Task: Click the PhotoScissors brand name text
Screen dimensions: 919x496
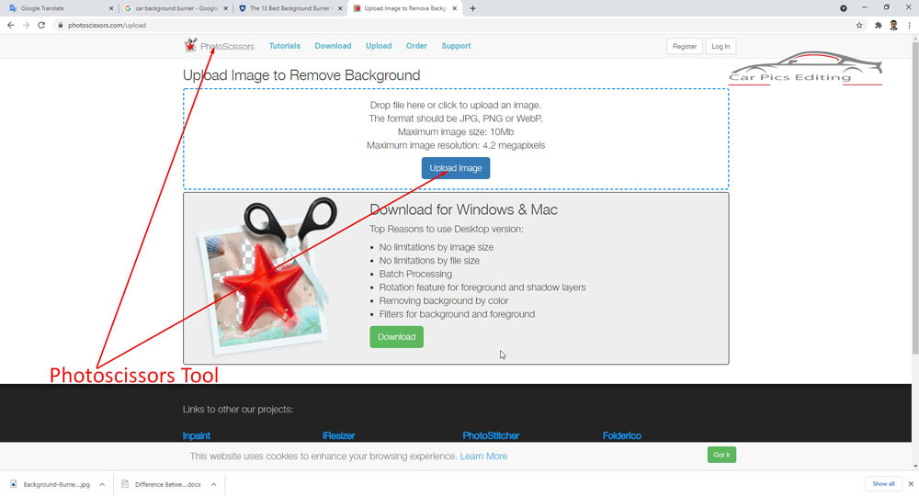Action: [227, 46]
